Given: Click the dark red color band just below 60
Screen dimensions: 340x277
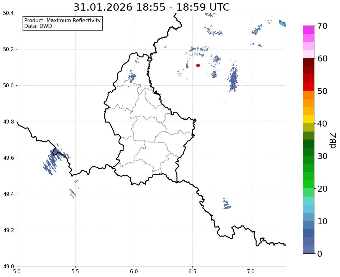Looking at the screenshot, I should [308, 62].
